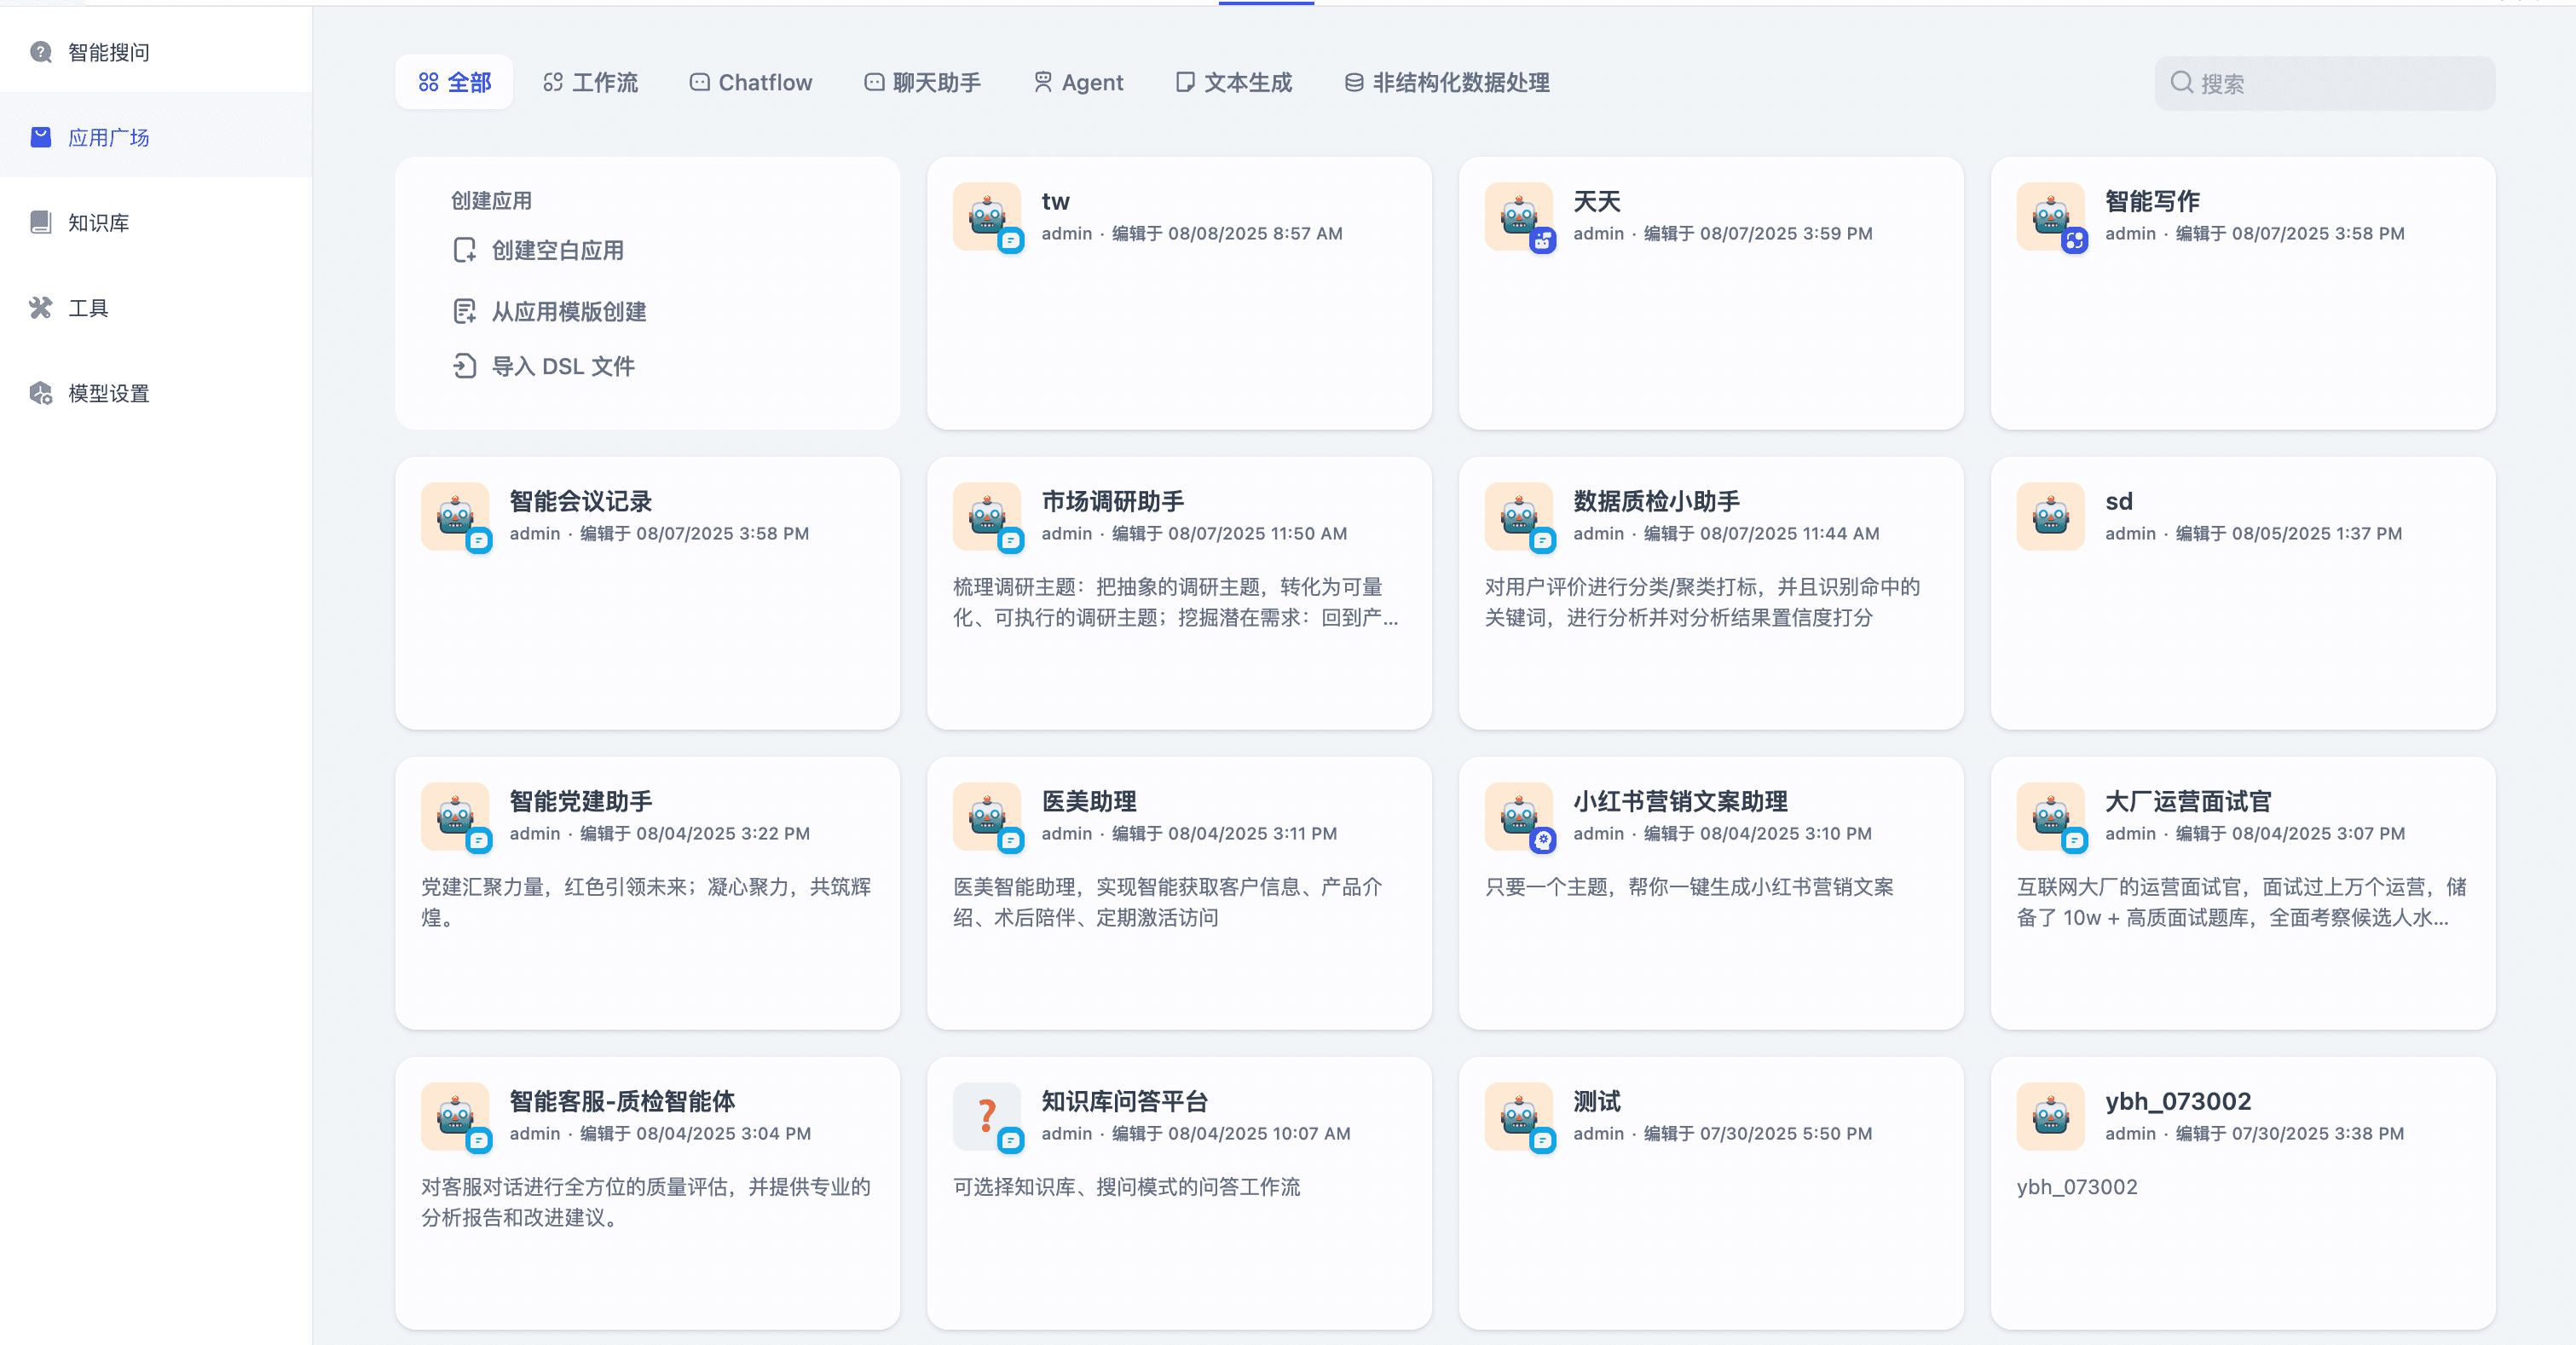
Task: Switch to the 工作流 tab
Action: [591, 83]
